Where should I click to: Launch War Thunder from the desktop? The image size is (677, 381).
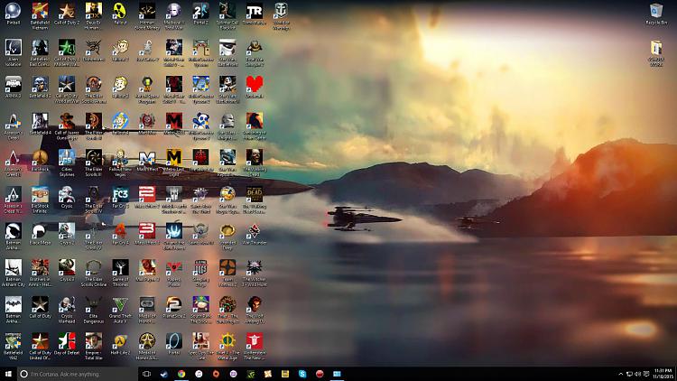(x=255, y=234)
